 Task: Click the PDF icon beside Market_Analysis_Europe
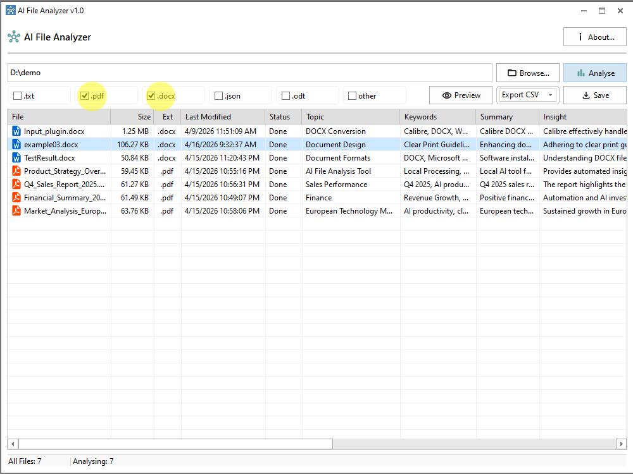16,211
